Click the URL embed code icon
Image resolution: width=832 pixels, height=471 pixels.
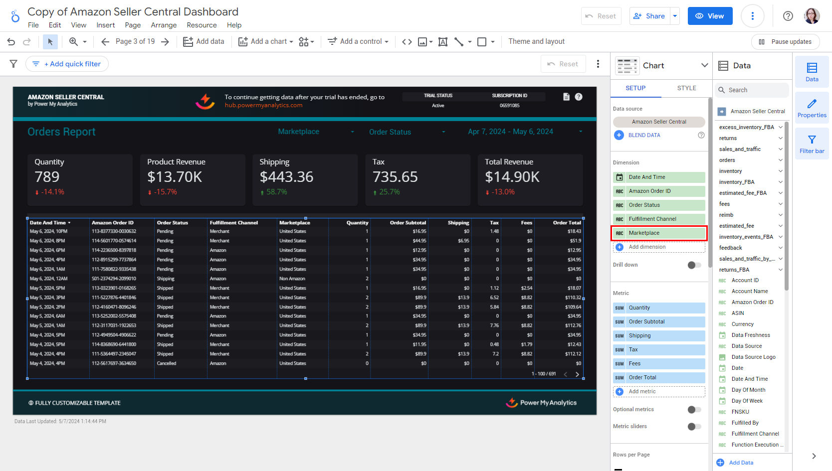coord(407,42)
